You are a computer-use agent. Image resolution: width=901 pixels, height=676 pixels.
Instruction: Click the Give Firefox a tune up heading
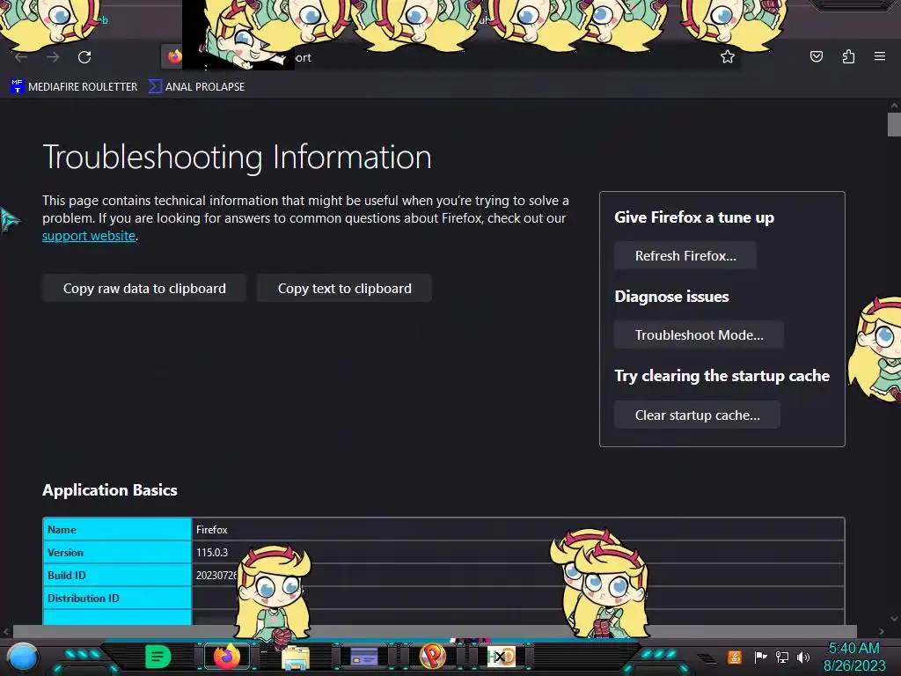(x=694, y=217)
